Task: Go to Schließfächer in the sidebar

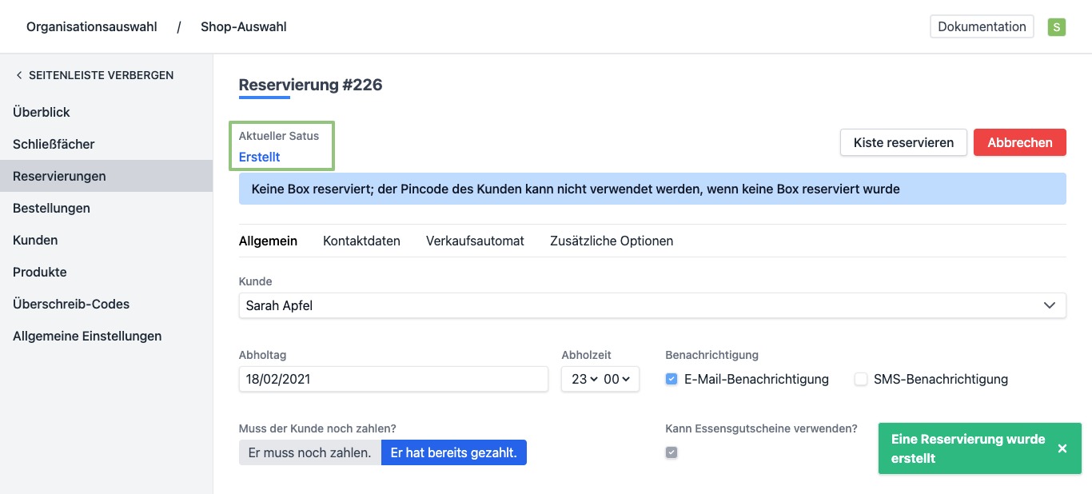Action: click(x=54, y=145)
